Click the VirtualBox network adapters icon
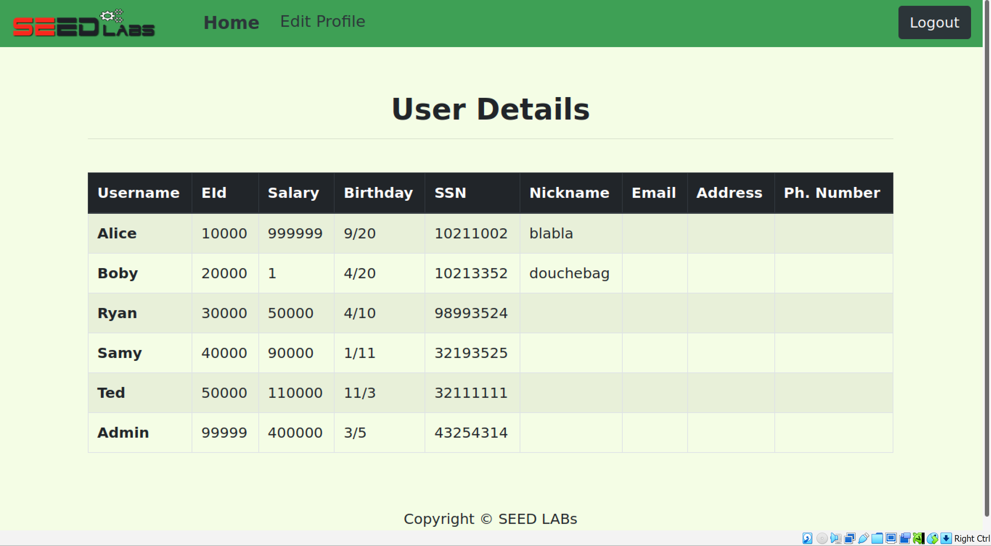Viewport: 991px width, 546px height. (x=849, y=538)
